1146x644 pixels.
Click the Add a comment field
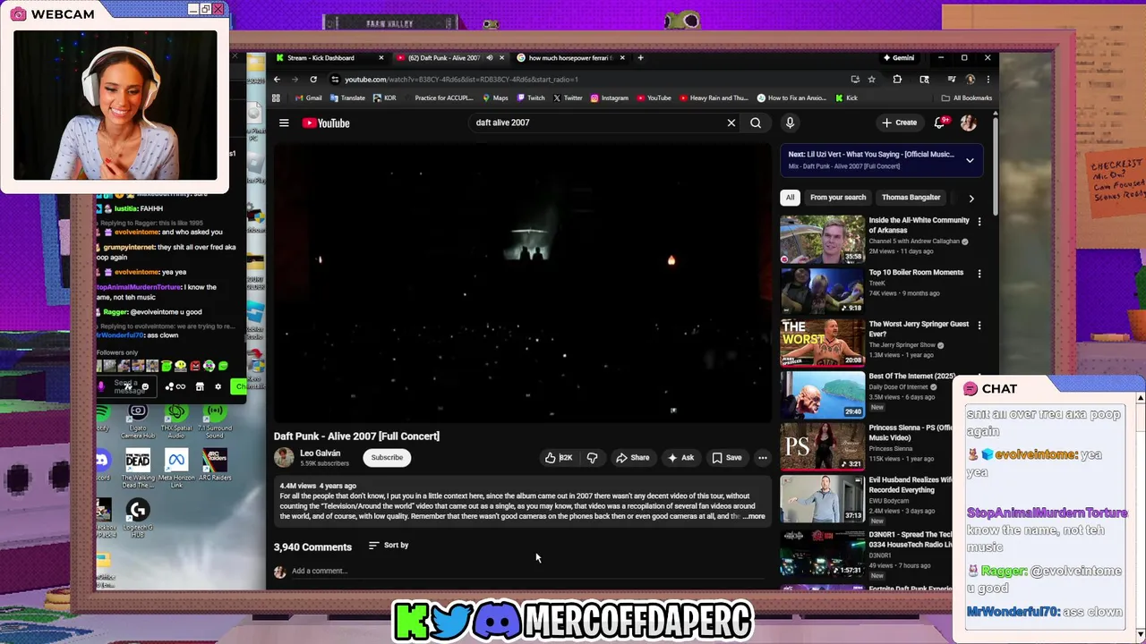tap(528, 571)
